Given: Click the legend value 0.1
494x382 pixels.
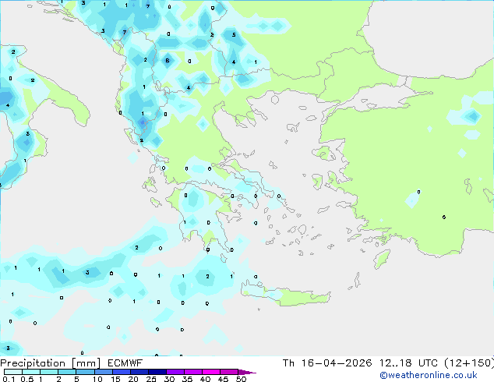Looking at the screenshot, I should (9, 379).
